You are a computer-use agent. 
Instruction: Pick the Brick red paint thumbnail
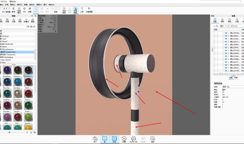(x=28, y=82)
